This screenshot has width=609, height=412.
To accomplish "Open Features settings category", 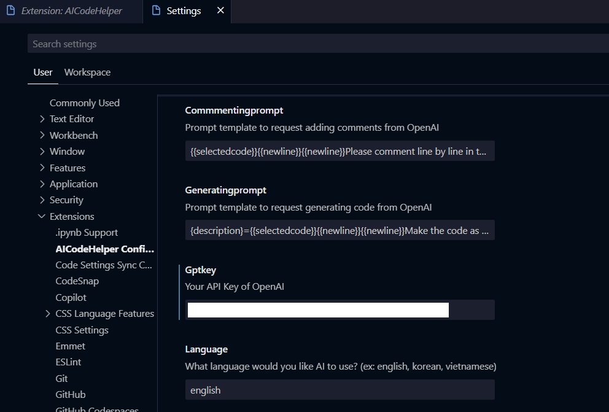I will click(x=68, y=168).
